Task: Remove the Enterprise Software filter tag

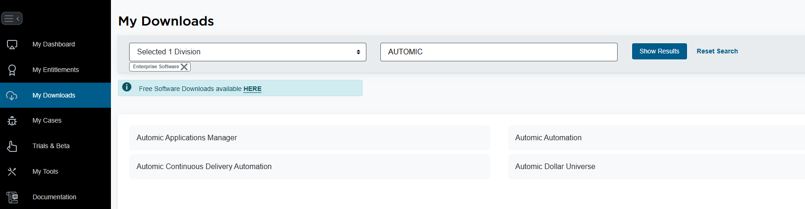Action: pos(184,67)
